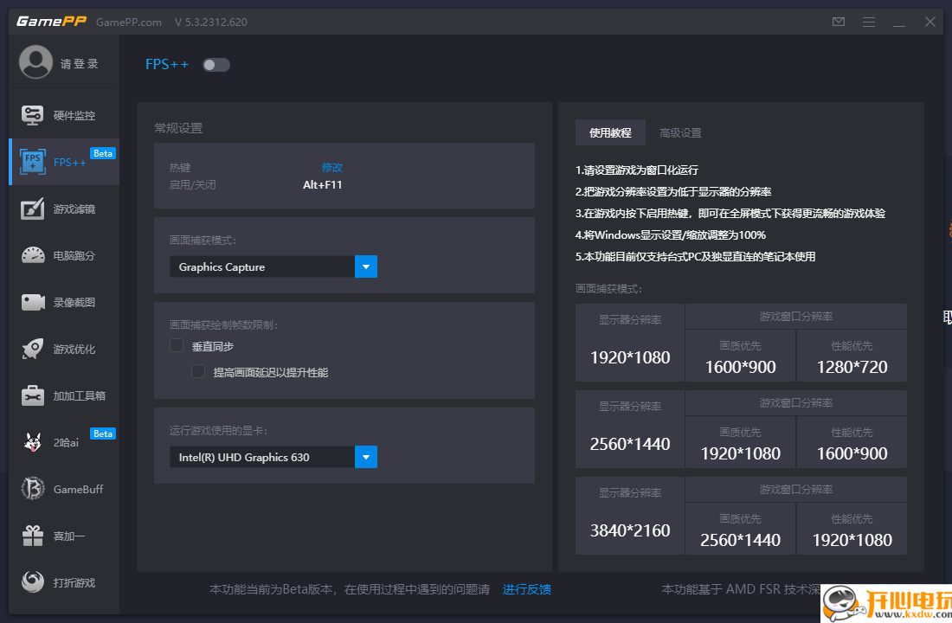Image resolution: width=952 pixels, height=623 pixels.
Task: Switch to the 使用教程 tab
Action: click(x=610, y=132)
